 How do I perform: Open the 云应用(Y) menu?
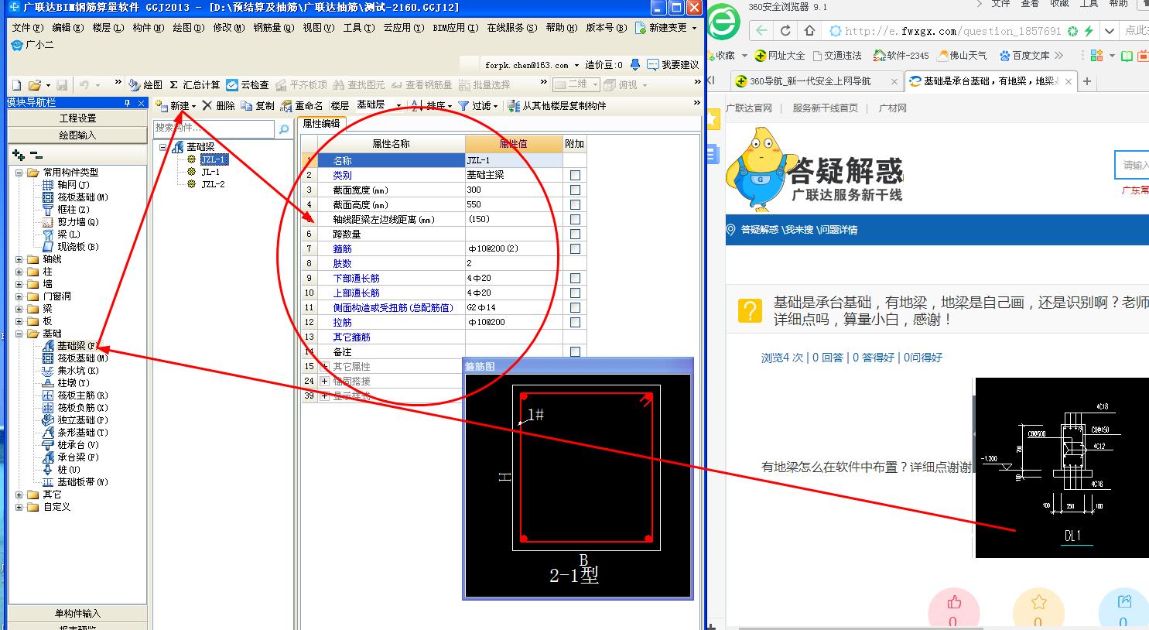[x=403, y=28]
